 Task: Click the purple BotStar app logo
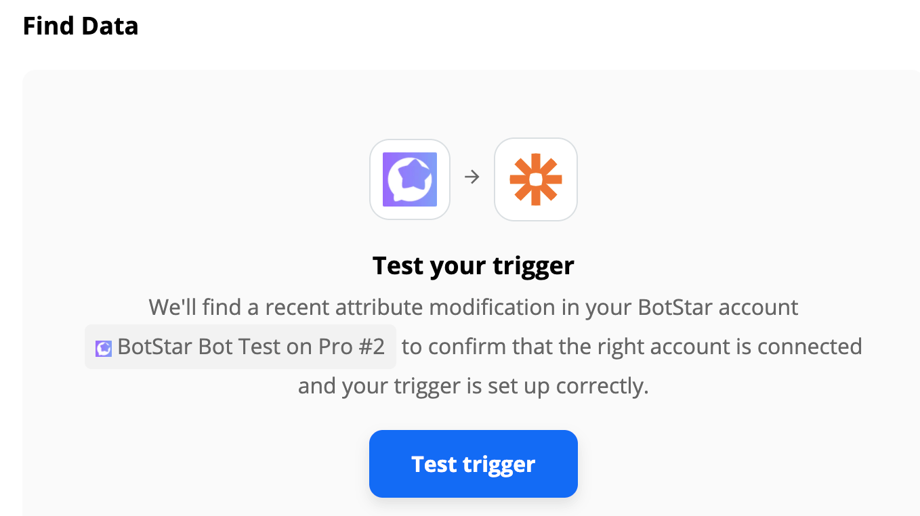pos(410,179)
